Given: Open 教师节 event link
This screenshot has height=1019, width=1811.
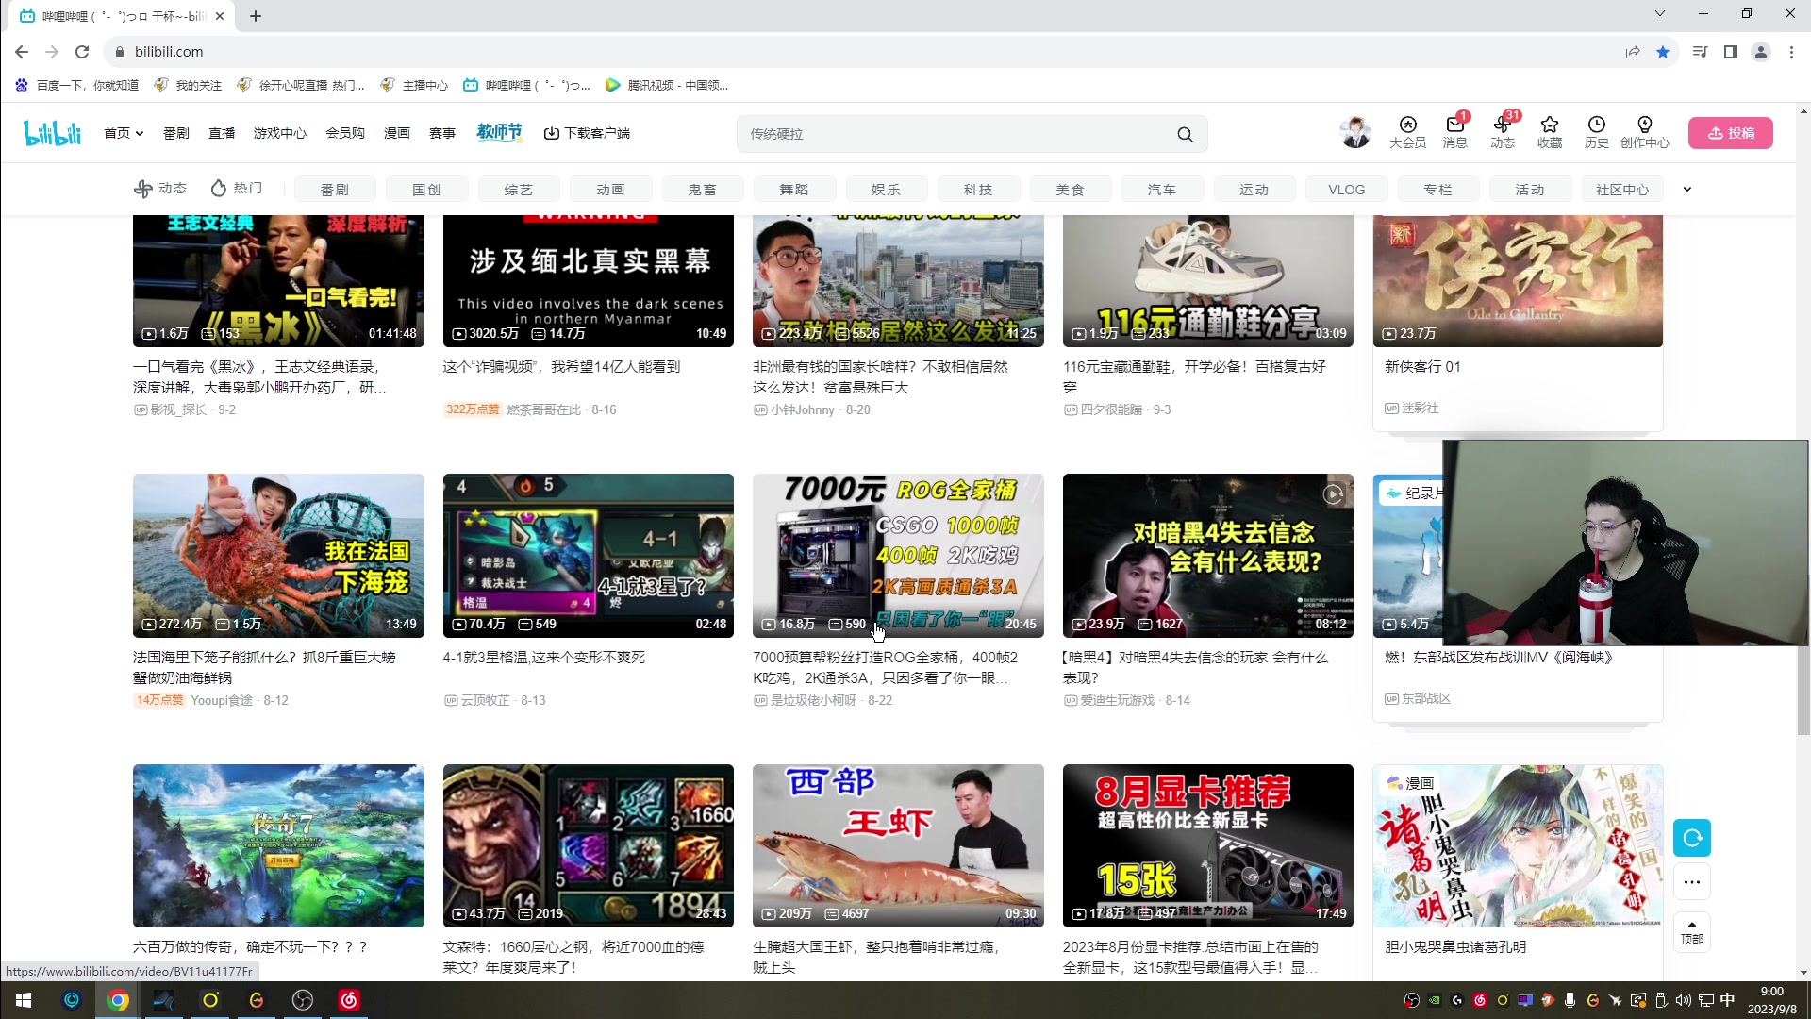Looking at the screenshot, I should 500,132.
